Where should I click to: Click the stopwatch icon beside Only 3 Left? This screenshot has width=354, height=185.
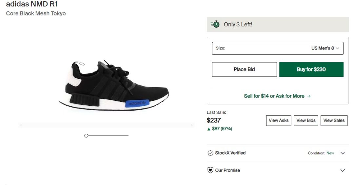tap(215, 25)
